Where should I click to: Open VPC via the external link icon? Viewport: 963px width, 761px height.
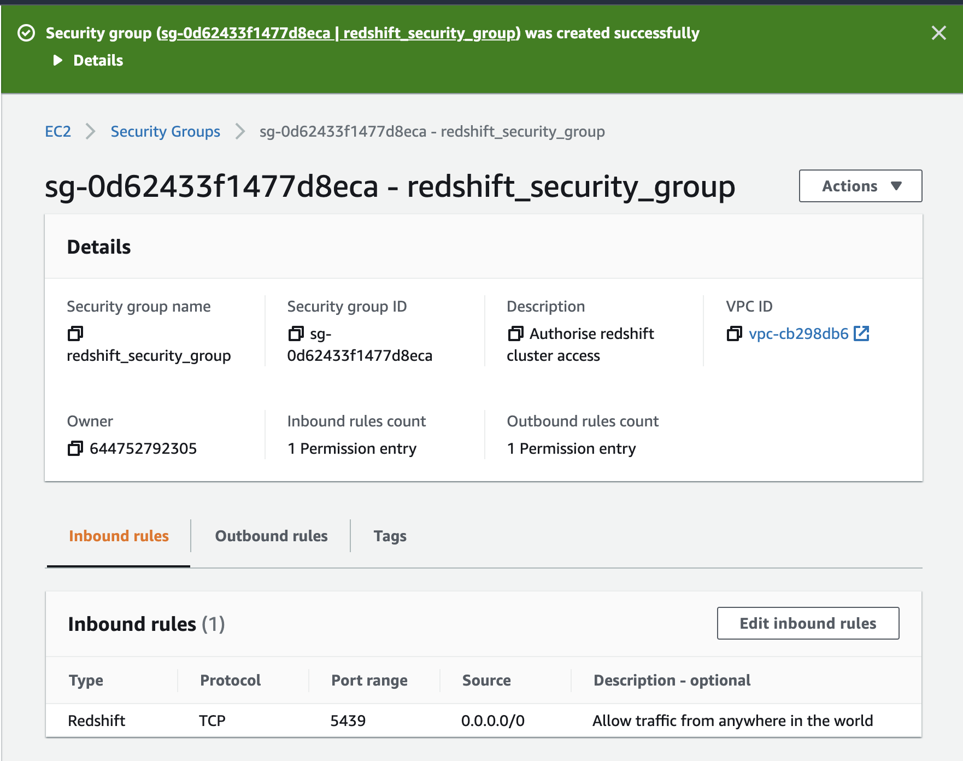(x=862, y=334)
